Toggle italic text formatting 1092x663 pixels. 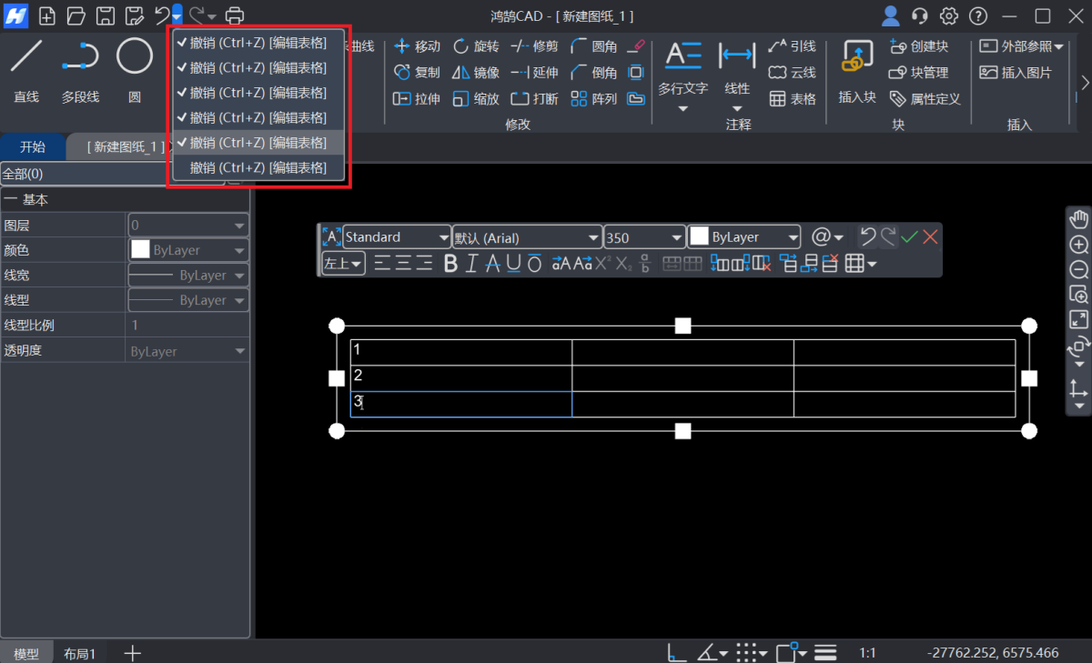(471, 264)
